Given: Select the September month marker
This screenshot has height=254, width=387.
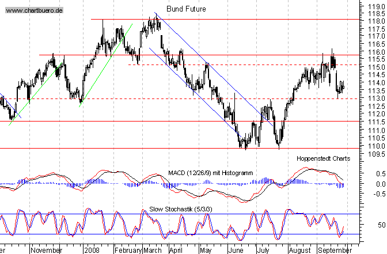Looking at the screenshot, I should point(332,250).
